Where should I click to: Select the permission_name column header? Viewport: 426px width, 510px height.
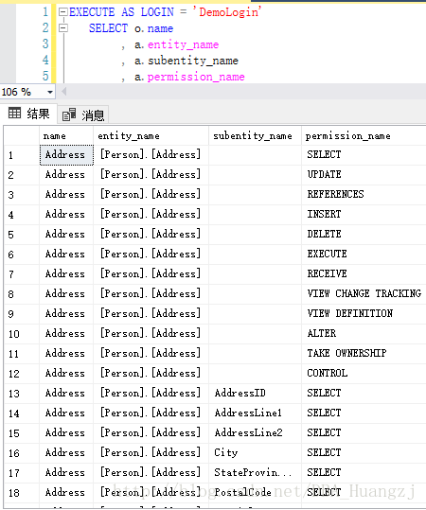coord(364,136)
